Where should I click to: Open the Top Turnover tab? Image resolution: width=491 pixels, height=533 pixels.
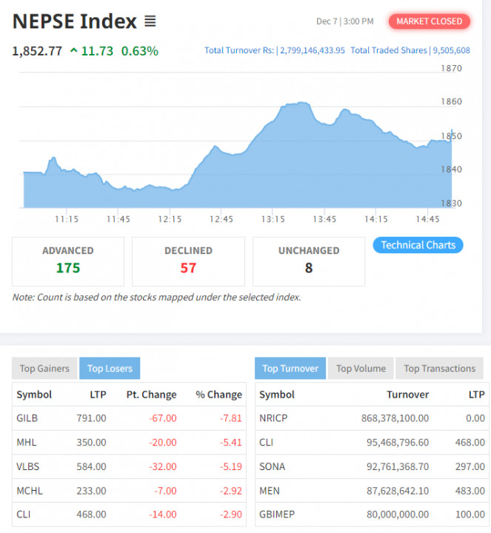[x=290, y=368]
